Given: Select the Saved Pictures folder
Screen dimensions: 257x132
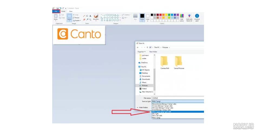Looking at the screenshot, I should point(179,63).
